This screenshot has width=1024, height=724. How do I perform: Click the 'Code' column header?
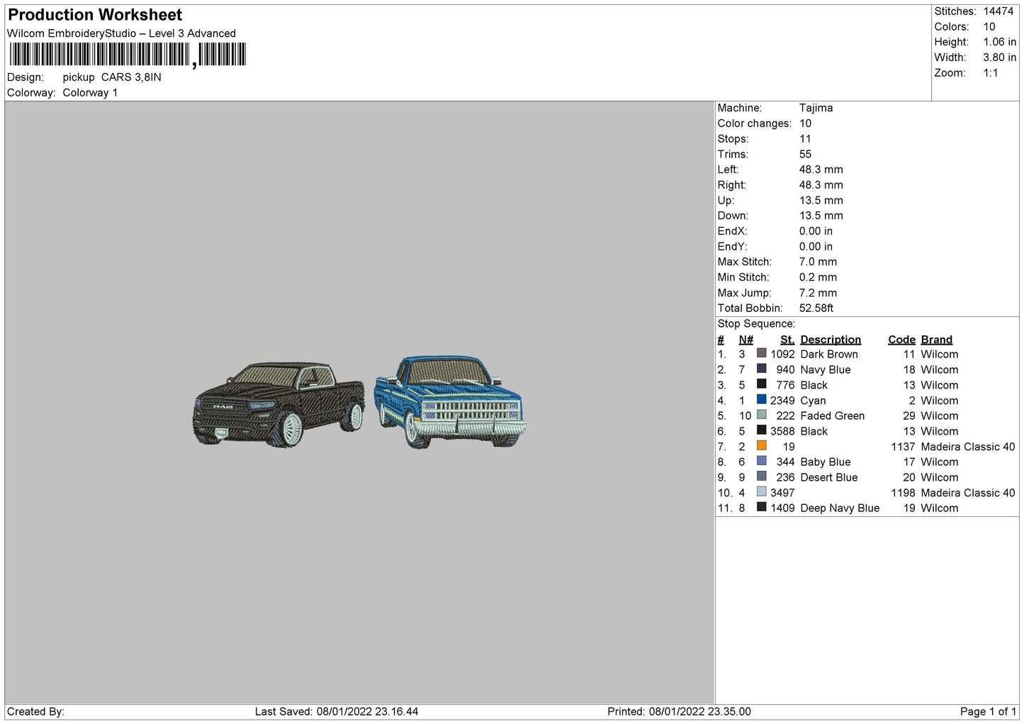pyautogui.click(x=901, y=340)
